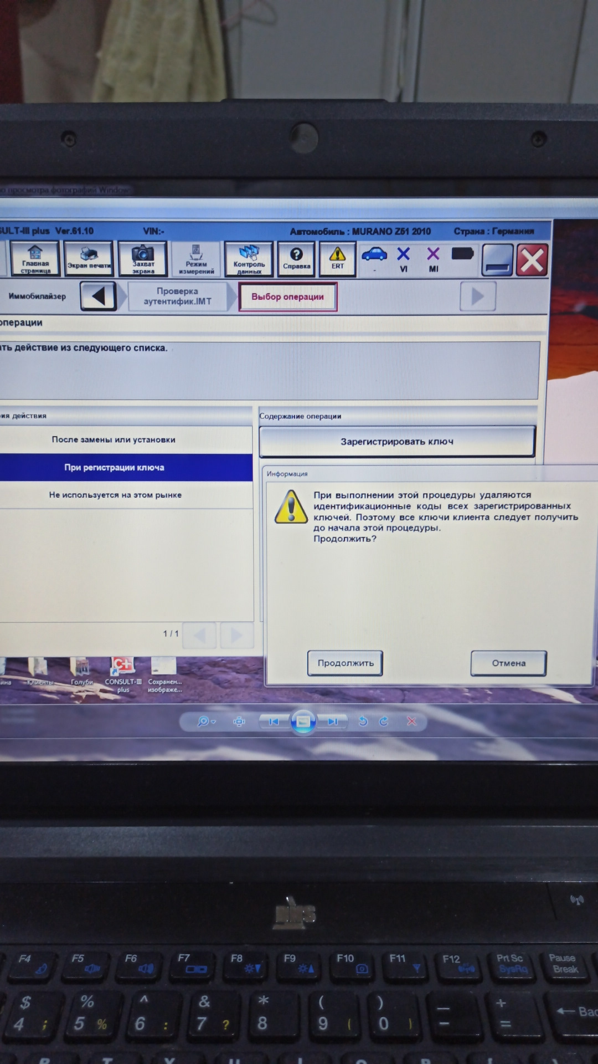
Task: Open Контроль данных data monitor icon
Action: pyautogui.click(x=249, y=259)
